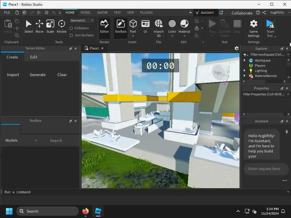Show hidden system tray icons
291x218 pixels.
[238, 211]
